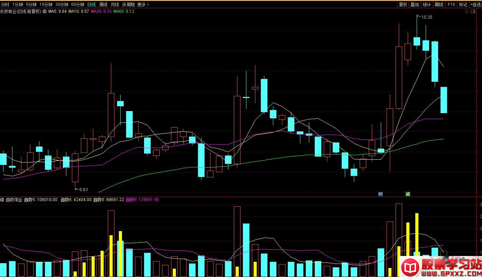Image resolution: width=482 pixels, height=277 pixels.
Task: Select the 60分钟 period tab
Action: tap(78, 4)
